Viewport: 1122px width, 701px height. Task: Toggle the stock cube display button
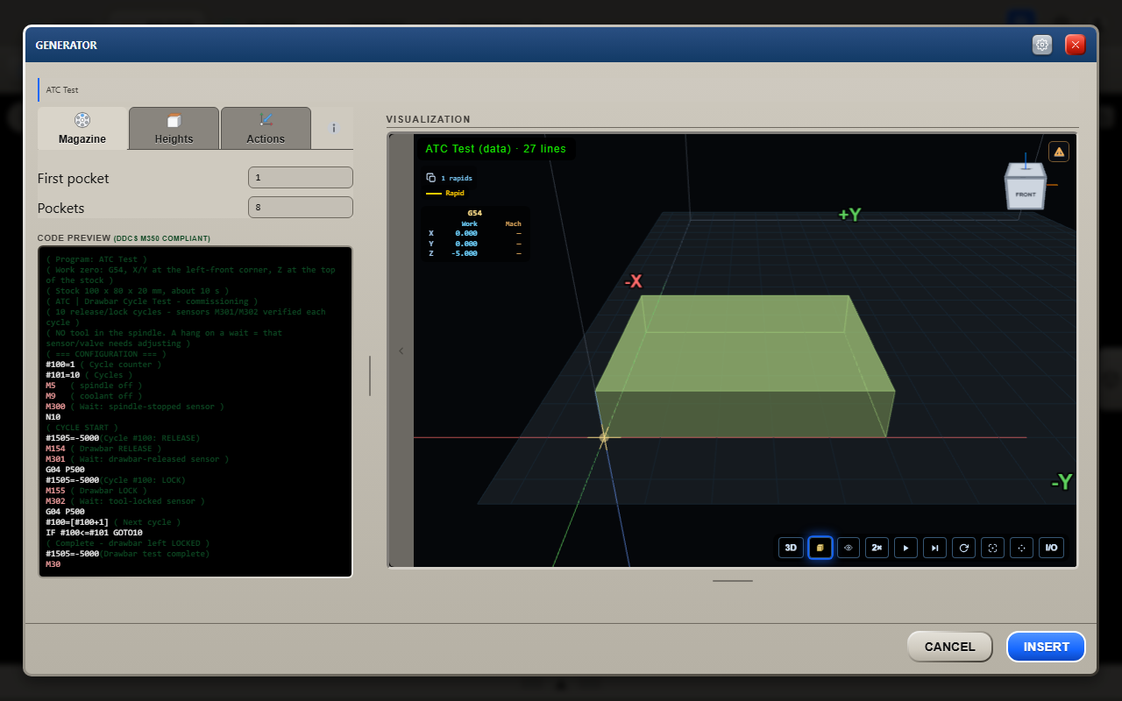tap(820, 548)
